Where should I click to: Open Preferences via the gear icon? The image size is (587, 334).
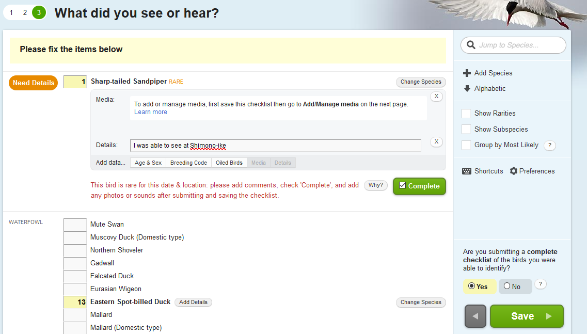[514, 171]
